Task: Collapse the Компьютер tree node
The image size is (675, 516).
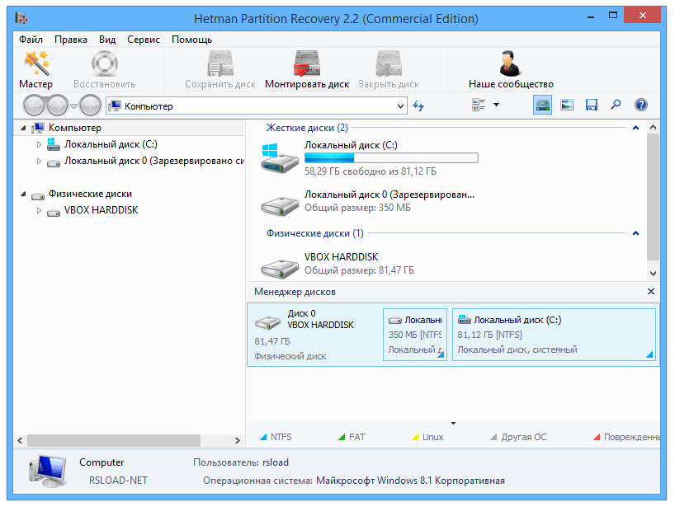Action: pyautogui.click(x=23, y=128)
